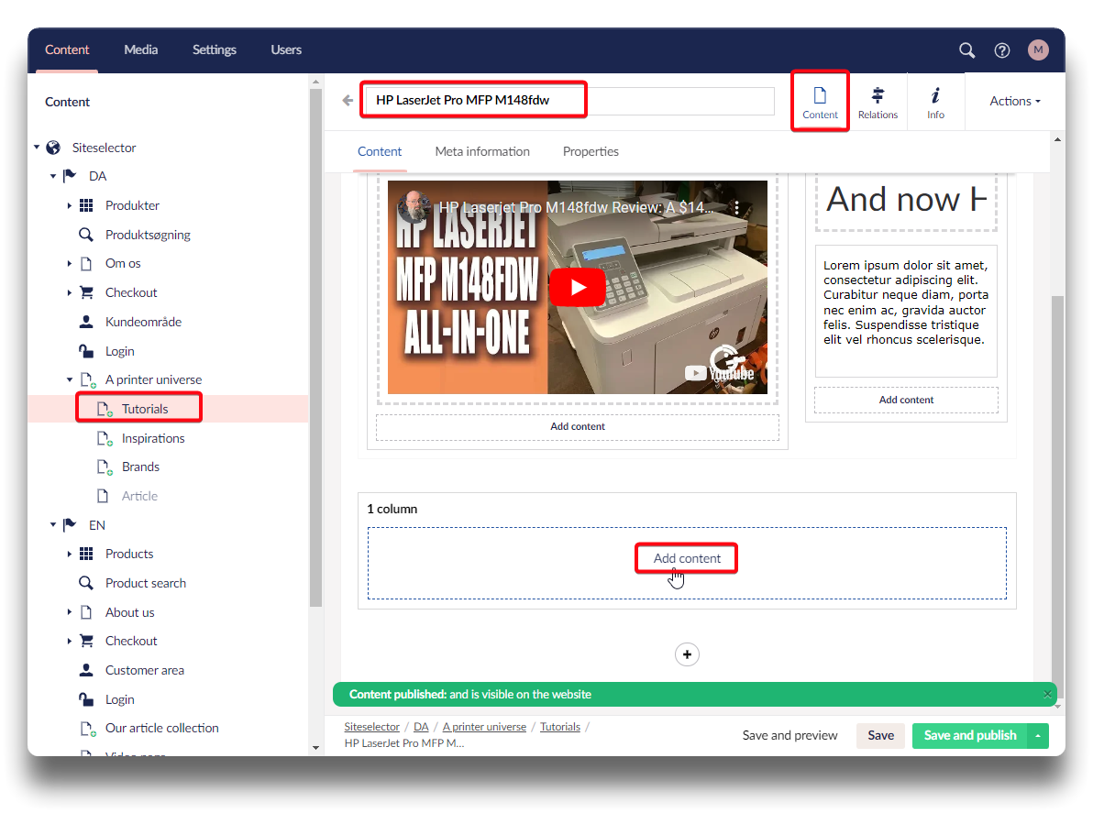This screenshot has height=813, width=1093.
Task: Click the Inspirations page icon
Action: (x=105, y=438)
